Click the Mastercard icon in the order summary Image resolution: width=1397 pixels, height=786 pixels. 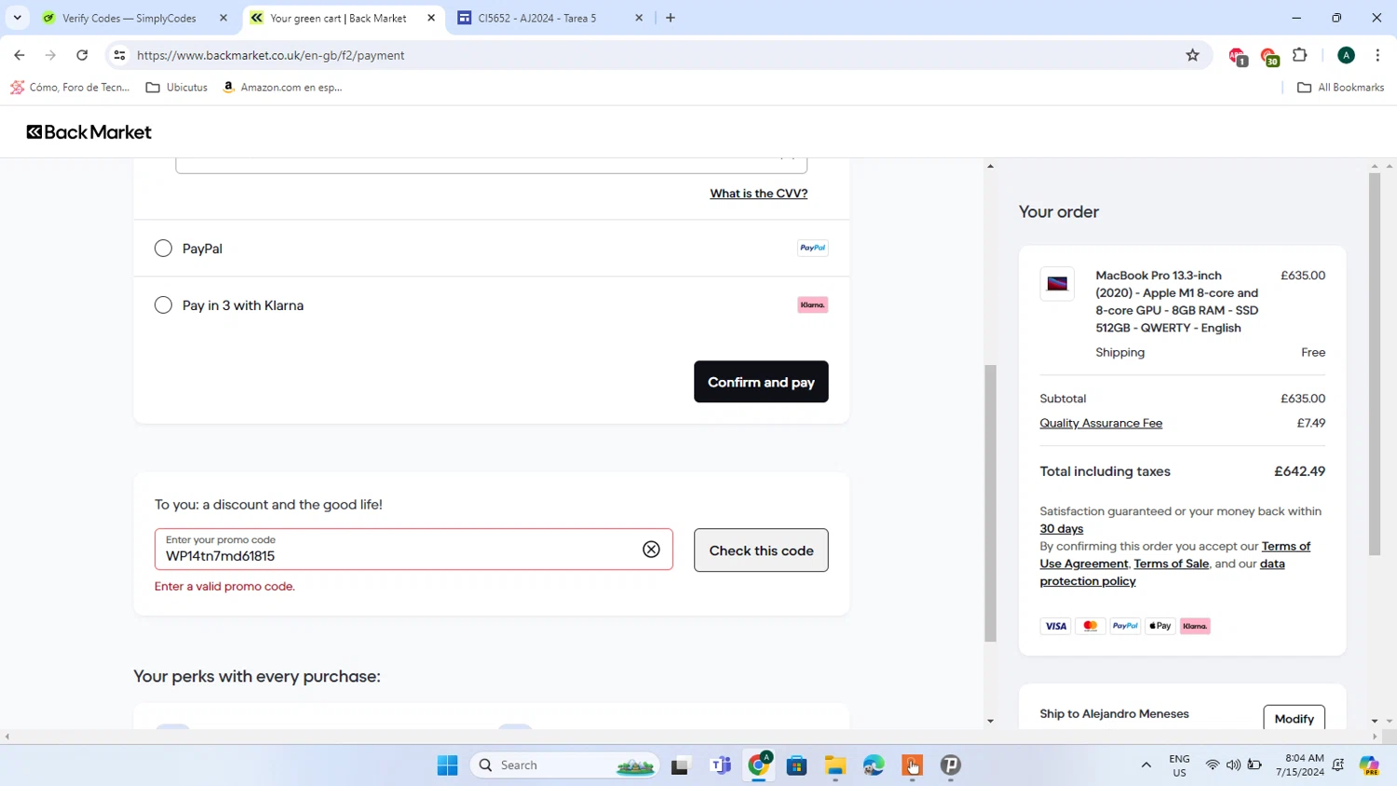click(1090, 626)
